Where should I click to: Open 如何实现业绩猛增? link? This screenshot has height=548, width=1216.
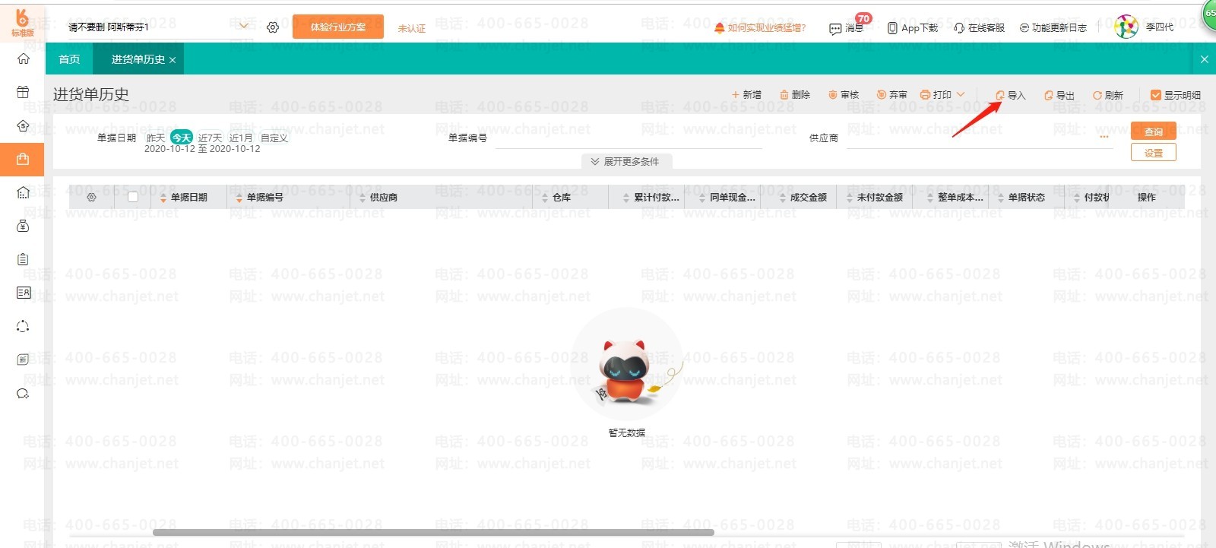760,28
